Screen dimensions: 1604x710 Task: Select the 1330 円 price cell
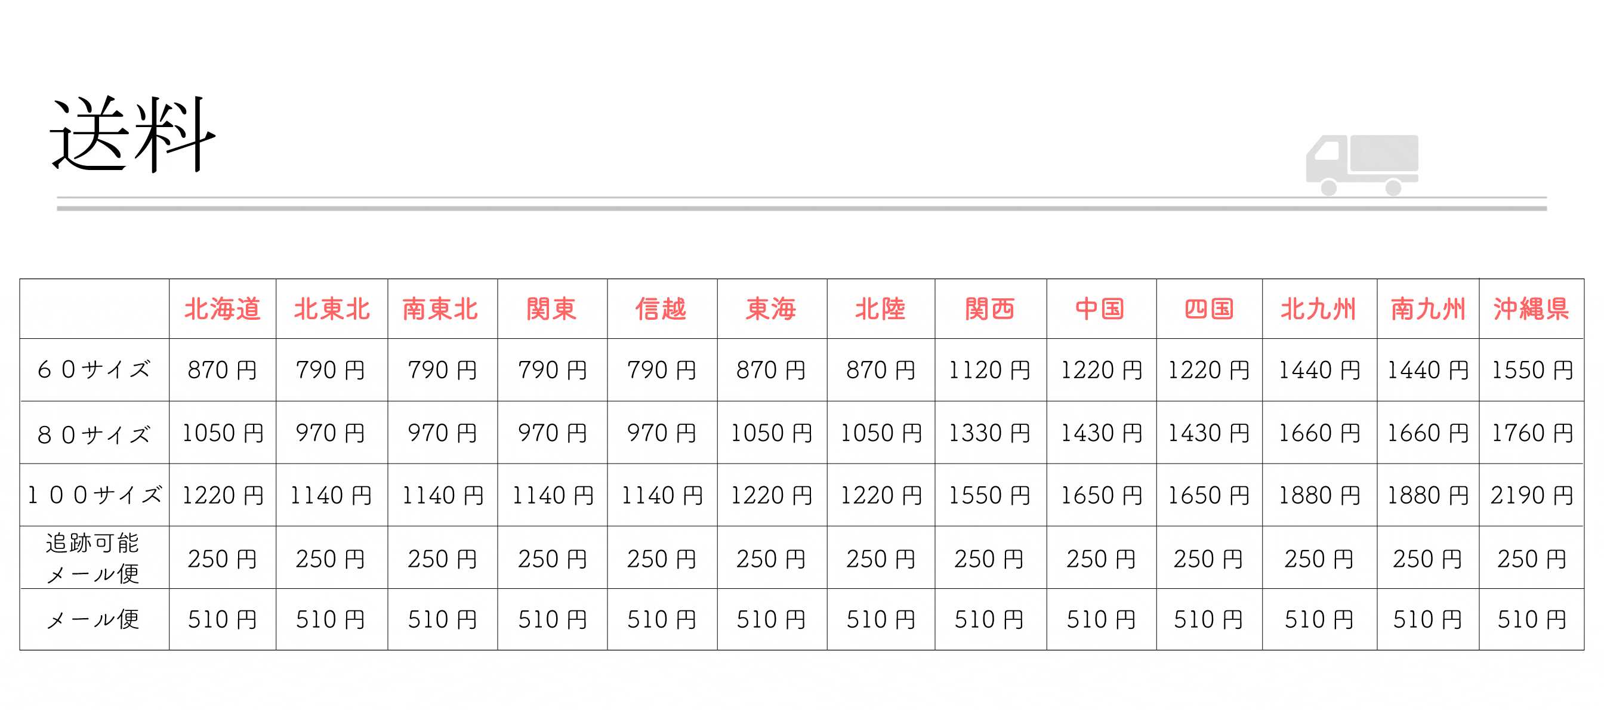pos(989,434)
